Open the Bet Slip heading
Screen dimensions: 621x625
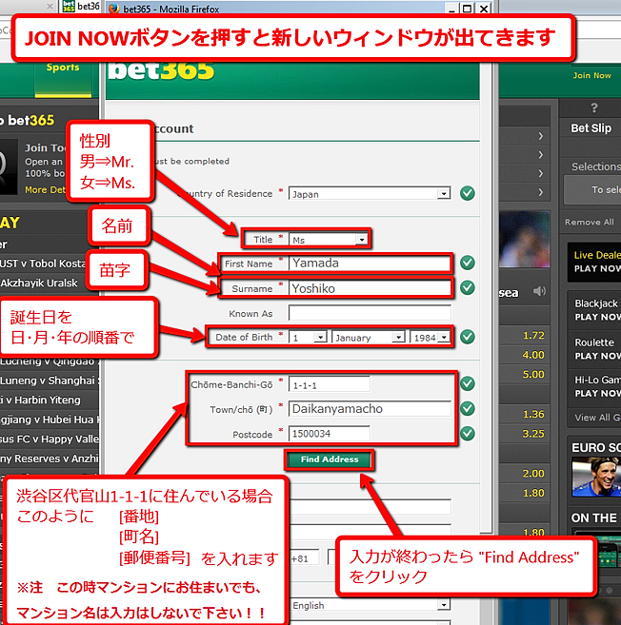[591, 128]
